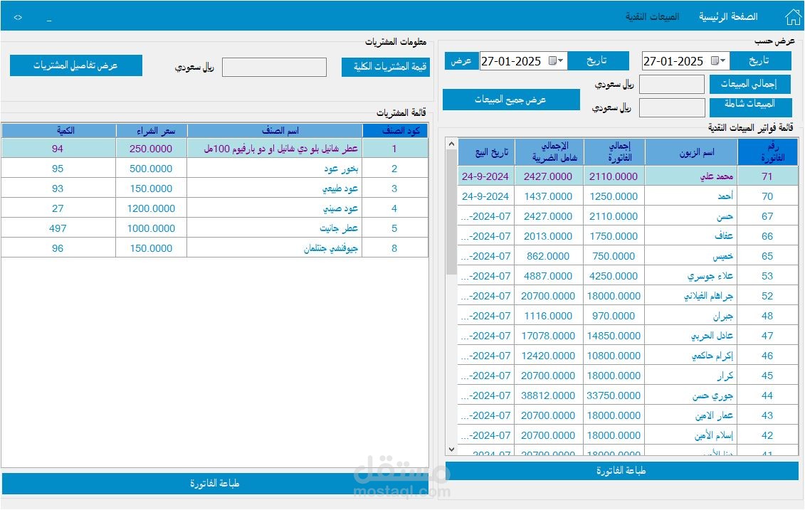The height and width of the screenshot is (510, 805).
Task: Select purchase item عود صيني
Action: (x=275, y=209)
